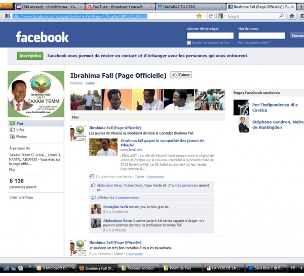Click the Mot de passe input field
The image size is (304, 276).
pyautogui.click(x=261, y=35)
